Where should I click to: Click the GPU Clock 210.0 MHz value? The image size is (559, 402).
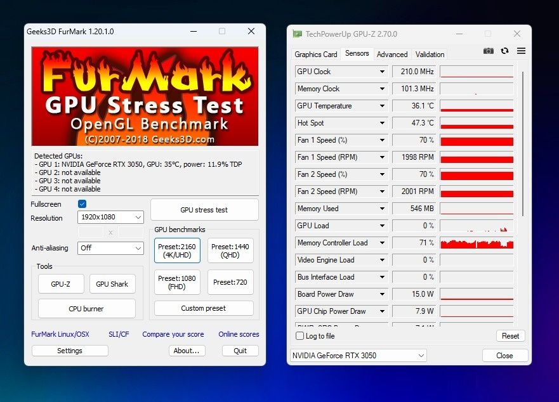[x=414, y=72]
